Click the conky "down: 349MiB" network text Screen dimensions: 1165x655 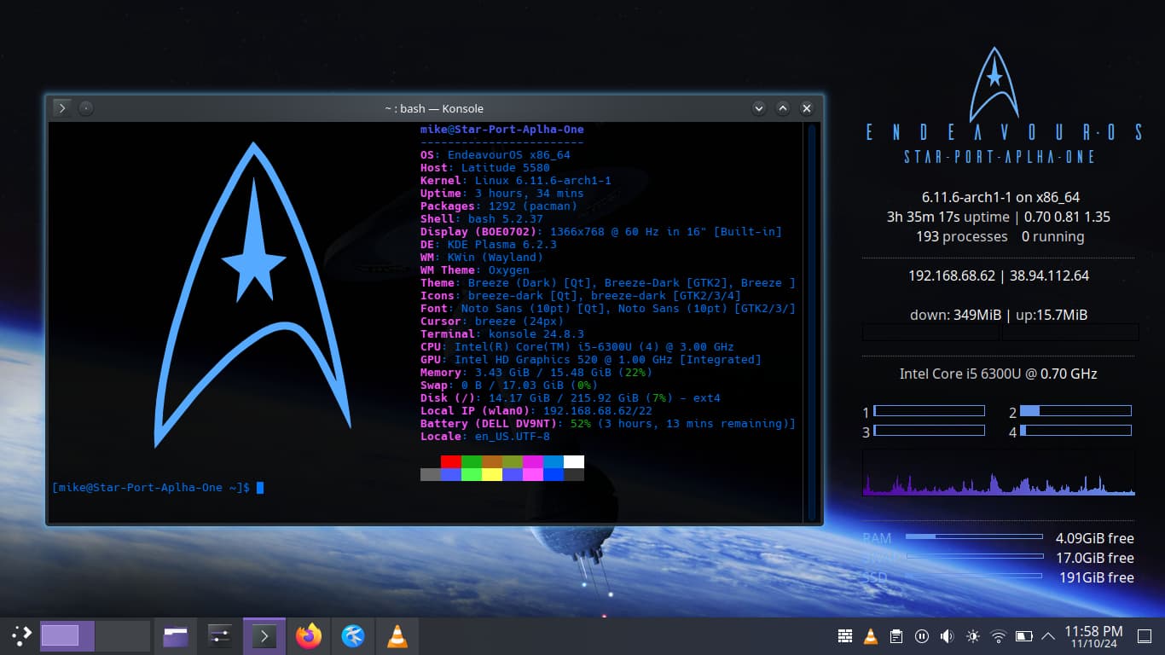pos(955,315)
